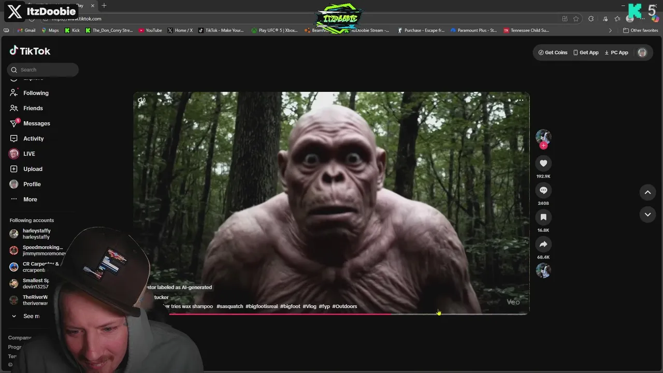Open the TheRiverW following account
Image resolution: width=663 pixels, height=373 pixels.
[x=30, y=300]
